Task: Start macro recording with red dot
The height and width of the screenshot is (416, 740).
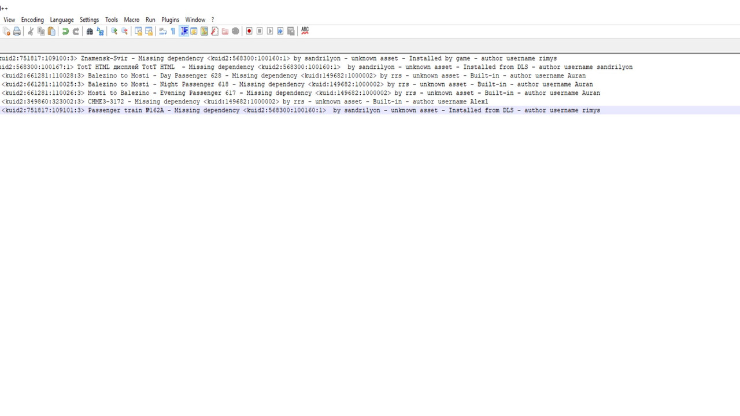Action: [249, 31]
